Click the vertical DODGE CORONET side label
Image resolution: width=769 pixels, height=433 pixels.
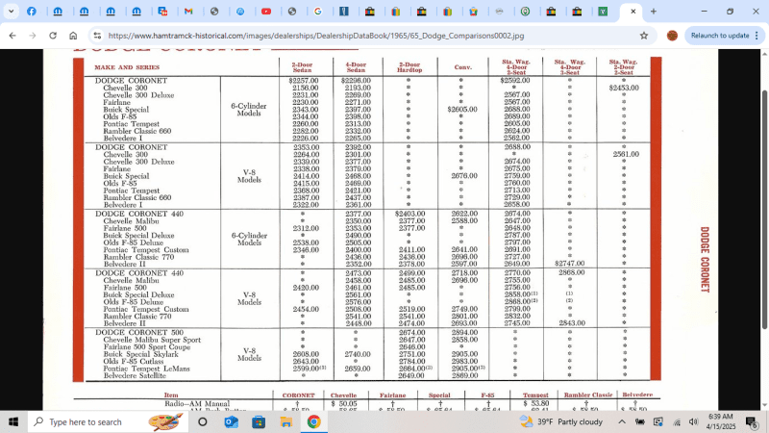coord(705,259)
